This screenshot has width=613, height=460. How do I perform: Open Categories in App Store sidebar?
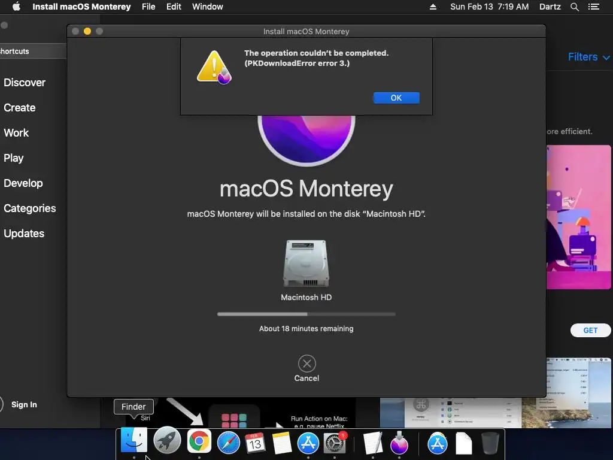pyautogui.click(x=30, y=208)
